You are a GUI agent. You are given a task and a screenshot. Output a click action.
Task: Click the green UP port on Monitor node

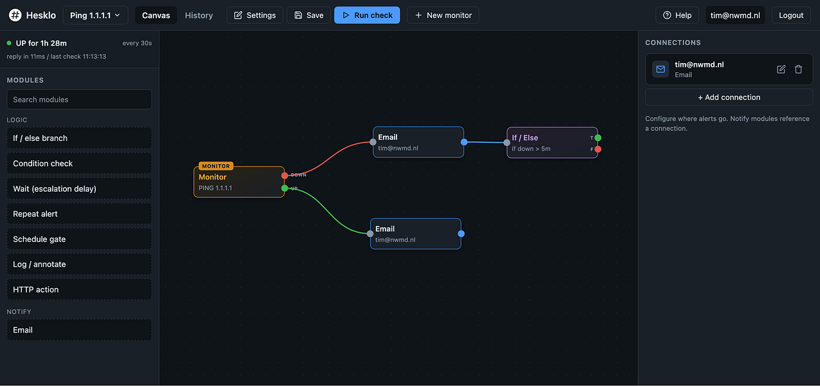(x=284, y=188)
